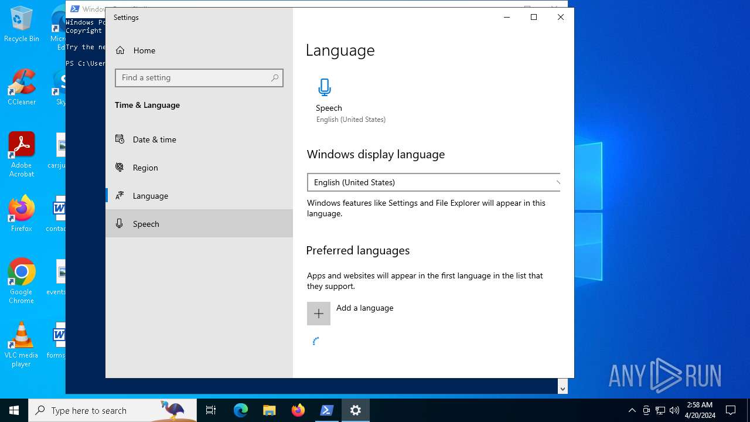This screenshot has height=422, width=750.
Task: Click the Language sidebar icon
Action: point(120,195)
